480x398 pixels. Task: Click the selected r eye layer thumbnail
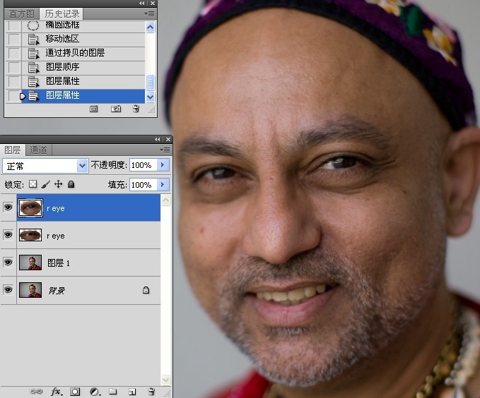30,207
